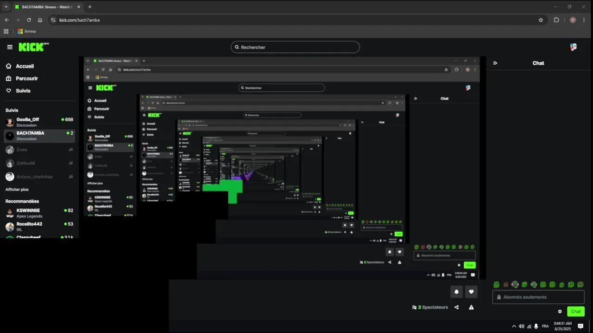Click the green Chat send button
The width and height of the screenshot is (593, 333).
(x=576, y=312)
